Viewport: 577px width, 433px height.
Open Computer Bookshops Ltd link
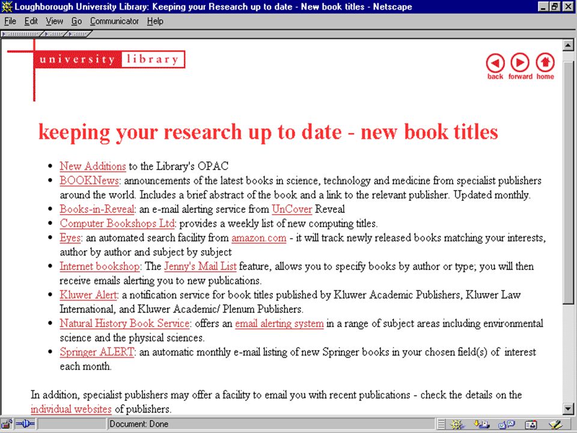(x=117, y=224)
